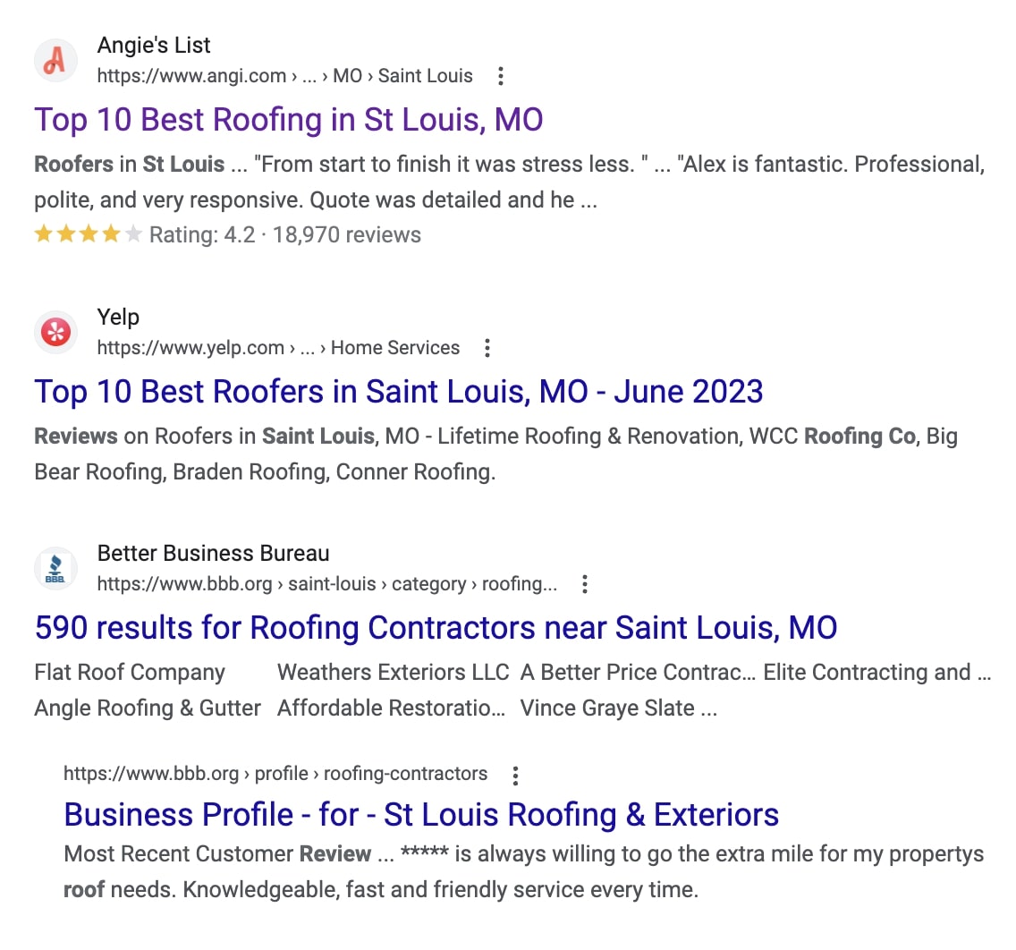The image size is (1016, 950).
Task: Open three-dot menu for Angie's List result
Action: (x=501, y=76)
